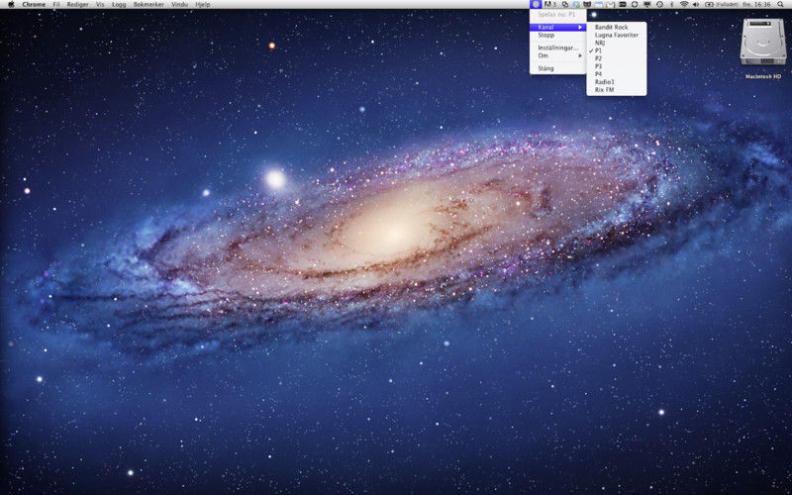Click the Bluetooth status icon
The height and width of the screenshot is (495, 792).
(672, 4)
